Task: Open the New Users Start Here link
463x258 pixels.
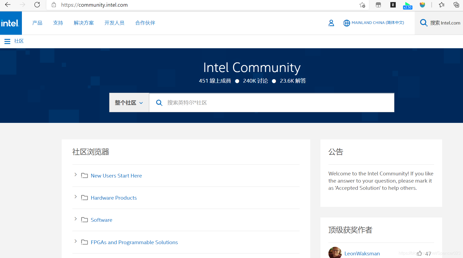Action: pyautogui.click(x=116, y=176)
